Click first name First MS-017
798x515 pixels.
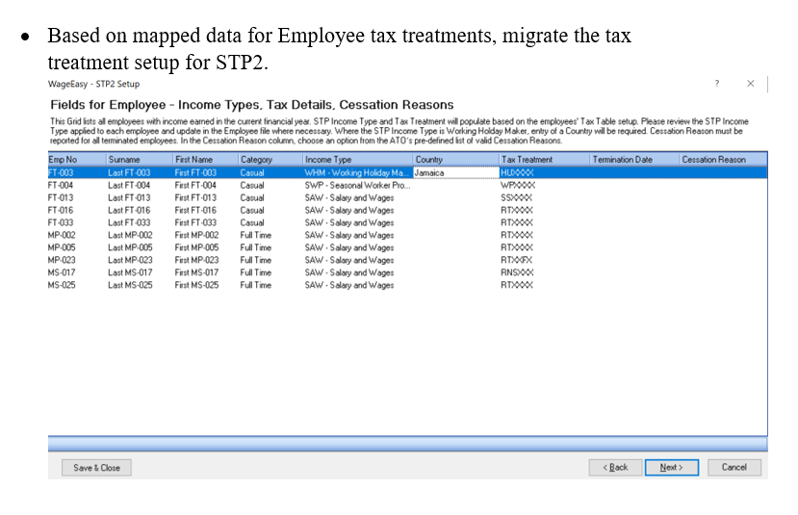tap(196, 272)
